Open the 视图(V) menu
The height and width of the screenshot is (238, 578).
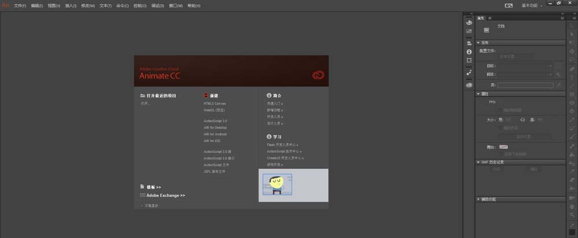point(54,6)
